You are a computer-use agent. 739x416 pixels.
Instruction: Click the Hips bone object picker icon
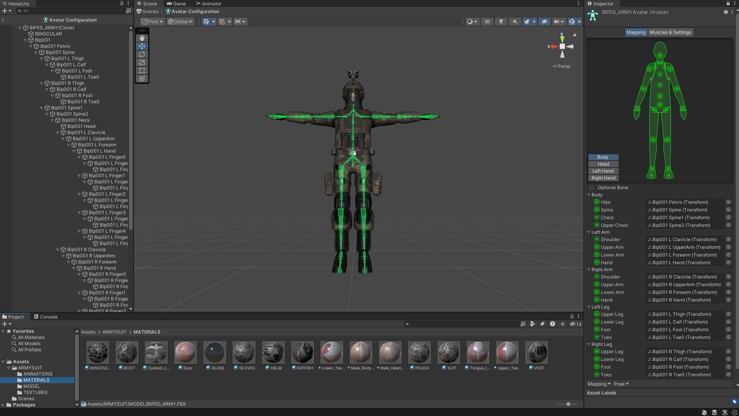[728, 202]
